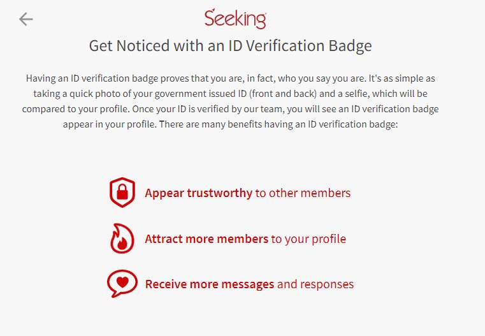Select the shield padlock icon

[122, 193]
